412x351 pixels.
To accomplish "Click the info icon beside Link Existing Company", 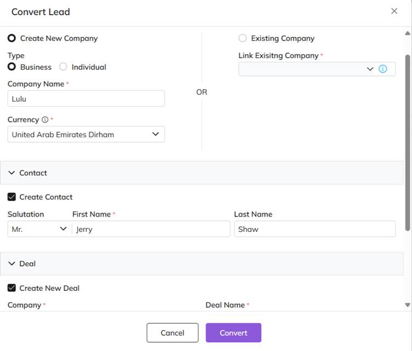I will pyautogui.click(x=383, y=69).
